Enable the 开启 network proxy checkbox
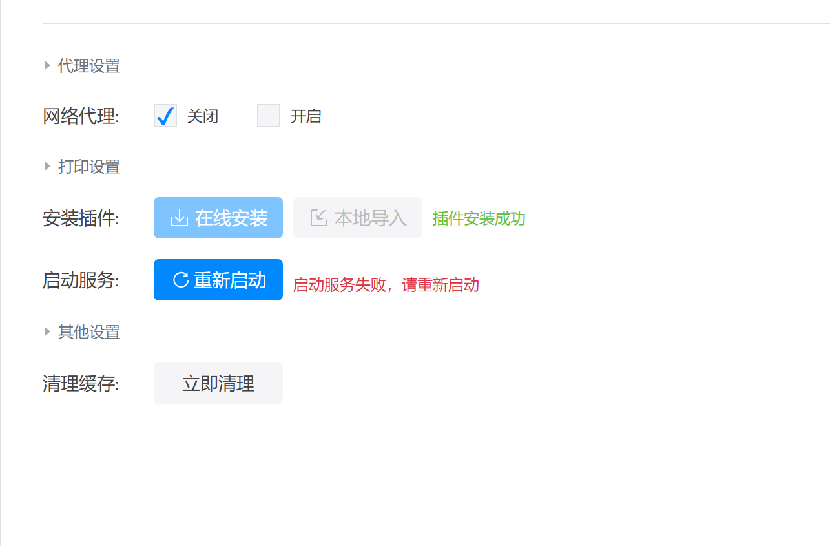The width and height of the screenshot is (830, 546). pyautogui.click(x=269, y=116)
